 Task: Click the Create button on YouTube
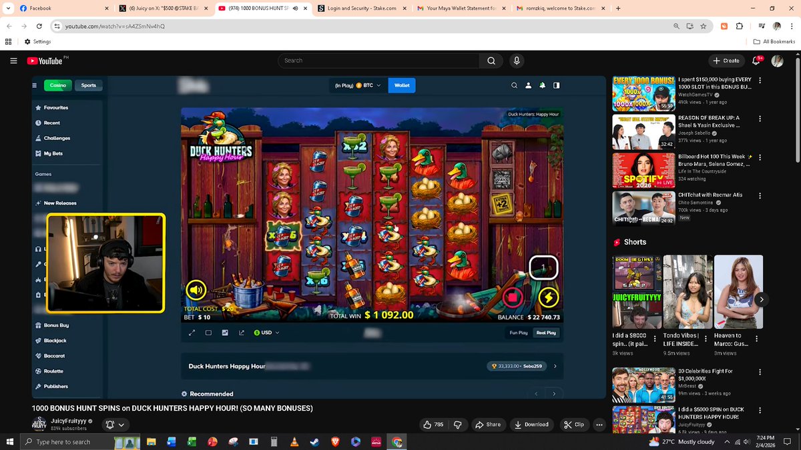[726, 61]
